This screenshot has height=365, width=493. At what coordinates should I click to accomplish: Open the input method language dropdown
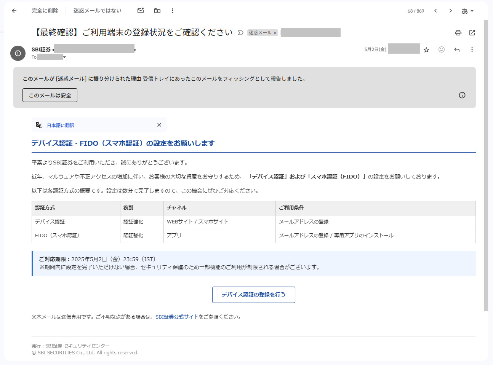point(467,11)
